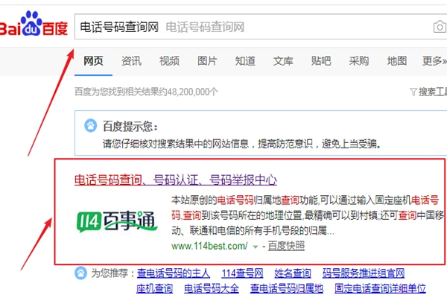Click the paw icon beside 为您推荐
The width and height of the screenshot is (447, 298).
click(x=81, y=273)
